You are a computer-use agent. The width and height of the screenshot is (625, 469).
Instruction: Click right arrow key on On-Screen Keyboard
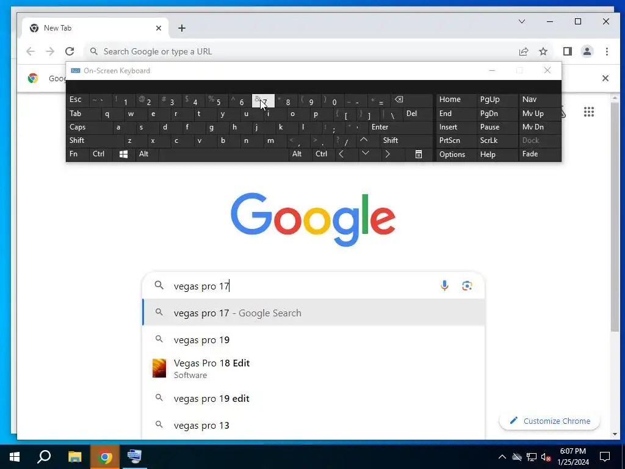388,155
